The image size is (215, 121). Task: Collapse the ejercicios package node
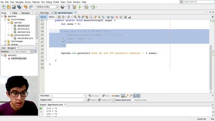pos(8,23)
